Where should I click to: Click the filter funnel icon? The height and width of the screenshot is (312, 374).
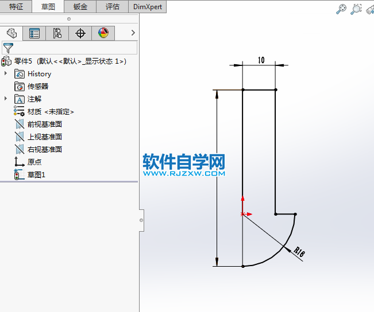coord(8,48)
